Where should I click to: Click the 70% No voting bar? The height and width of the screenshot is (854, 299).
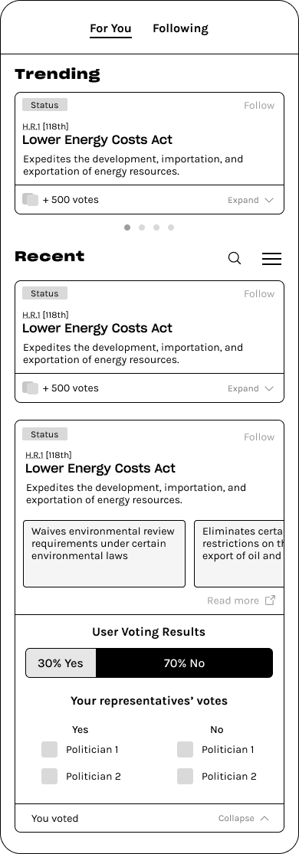pyautogui.click(x=185, y=663)
